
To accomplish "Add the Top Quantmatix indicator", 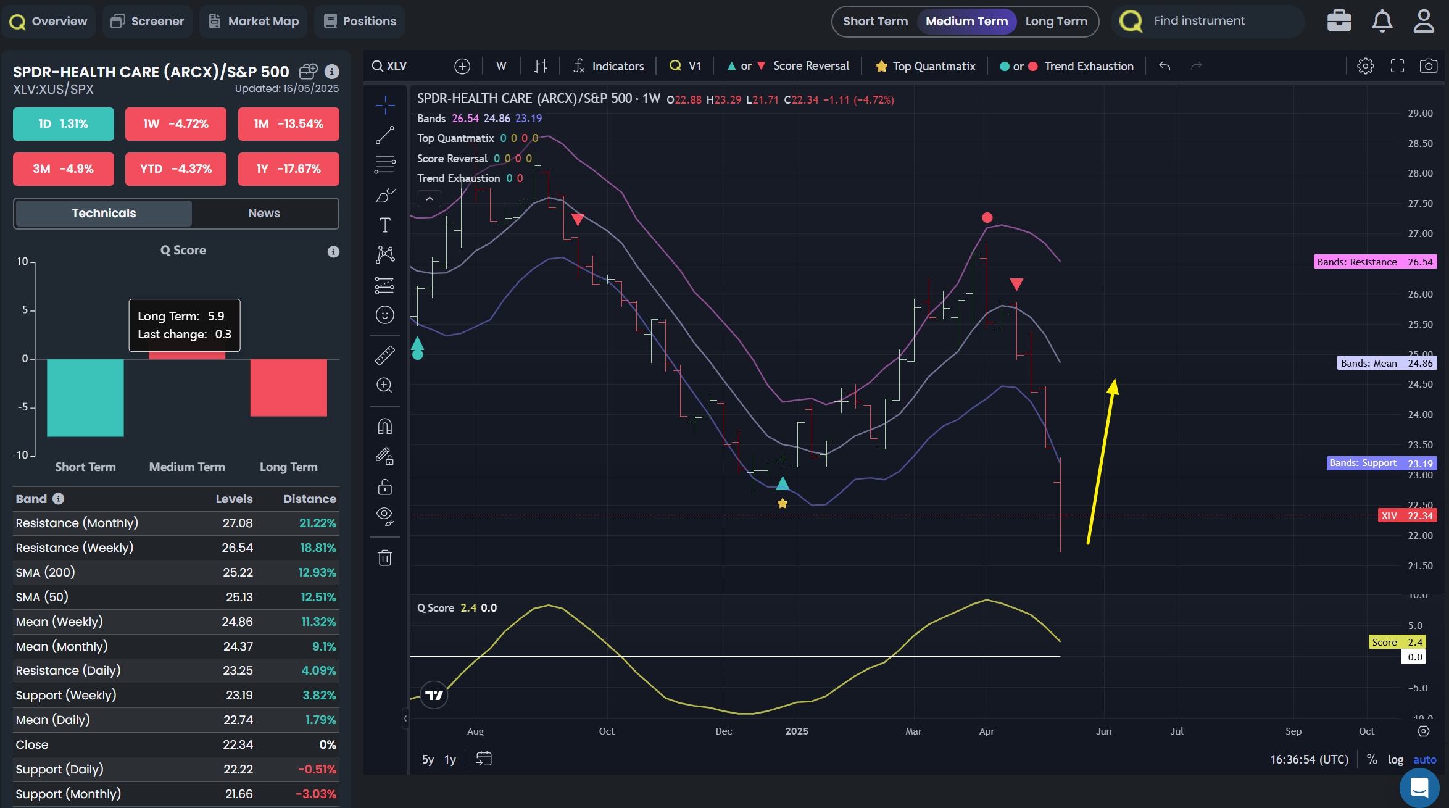I will tap(925, 66).
